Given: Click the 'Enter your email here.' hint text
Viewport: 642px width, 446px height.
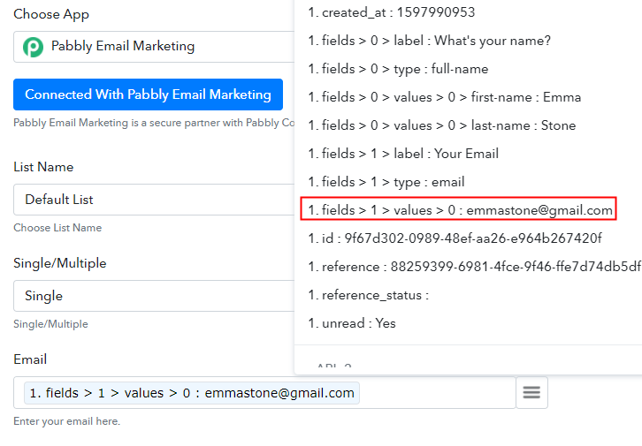Looking at the screenshot, I should coord(66,421).
